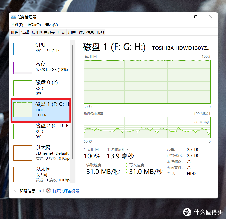Screen dimensions: 226x219
Task: Select the highlighted 磁盘 1 HDD graph
Action: click(23, 110)
